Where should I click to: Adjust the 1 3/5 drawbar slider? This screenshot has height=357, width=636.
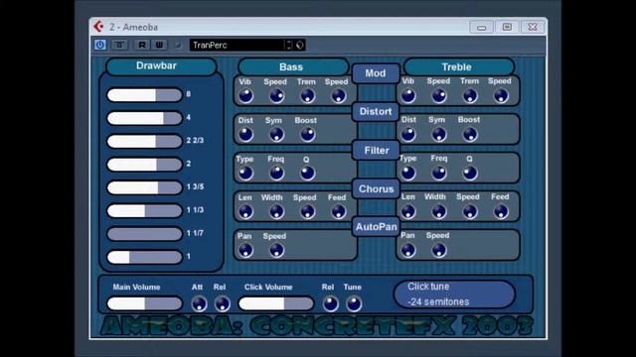[x=144, y=187]
